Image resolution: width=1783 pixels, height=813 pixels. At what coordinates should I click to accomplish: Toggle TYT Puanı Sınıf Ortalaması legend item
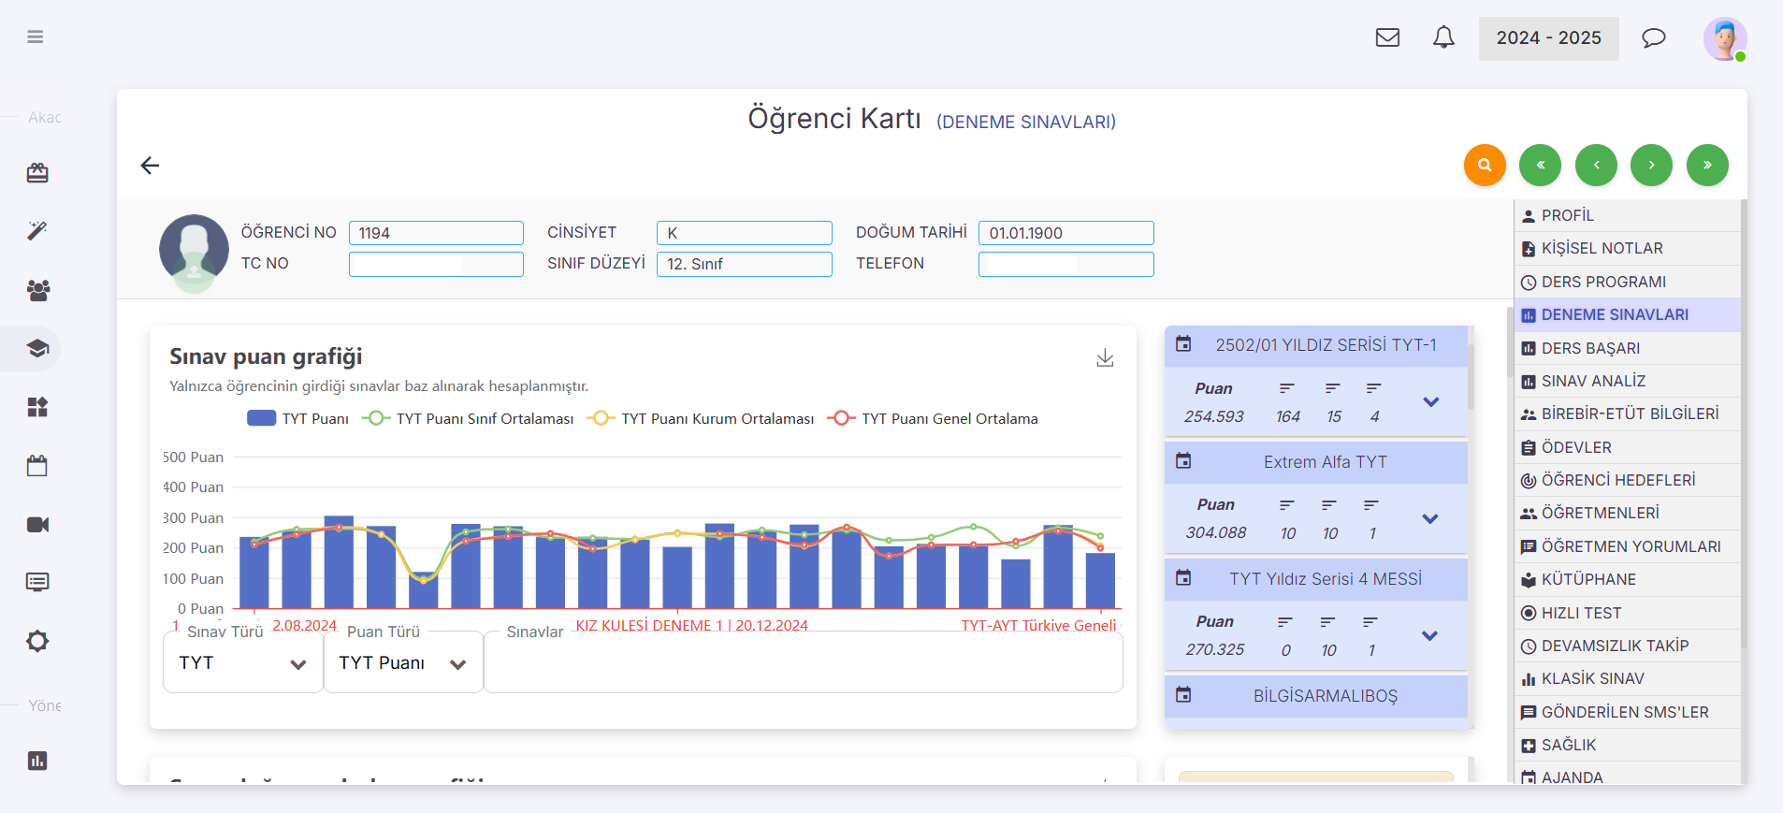click(x=471, y=418)
